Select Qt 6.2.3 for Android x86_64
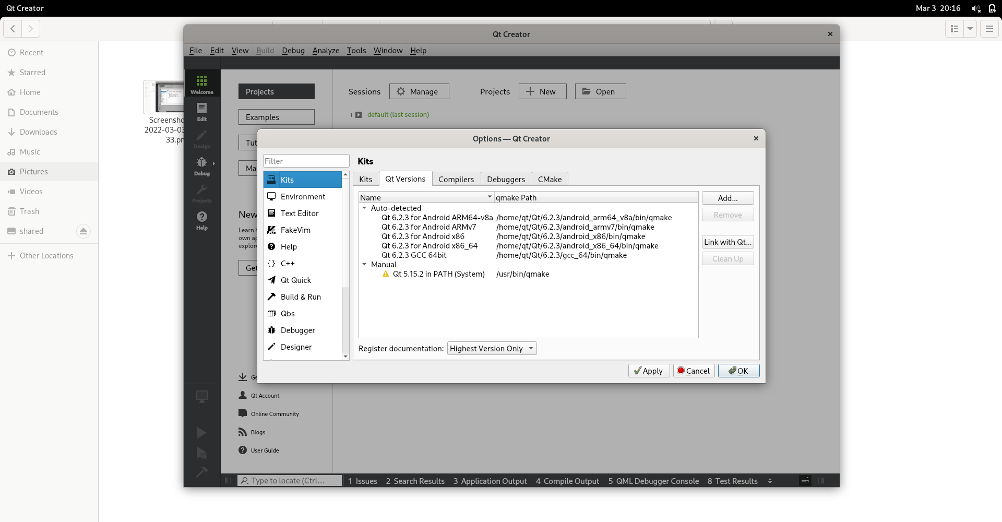This screenshot has height=522, width=1002. [528, 246]
